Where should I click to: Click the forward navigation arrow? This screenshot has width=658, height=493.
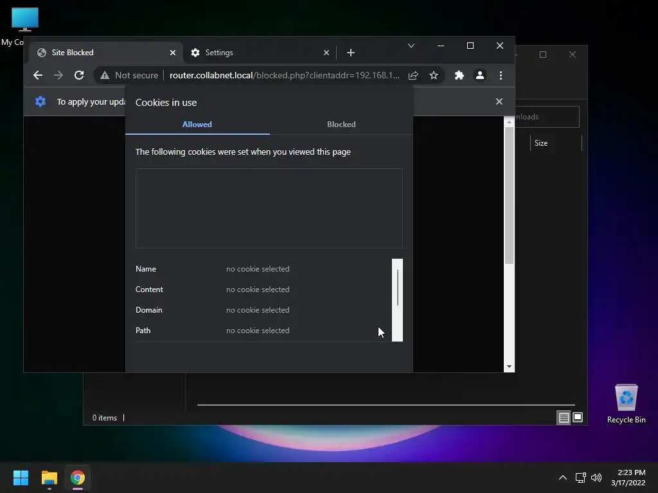(58, 76)
